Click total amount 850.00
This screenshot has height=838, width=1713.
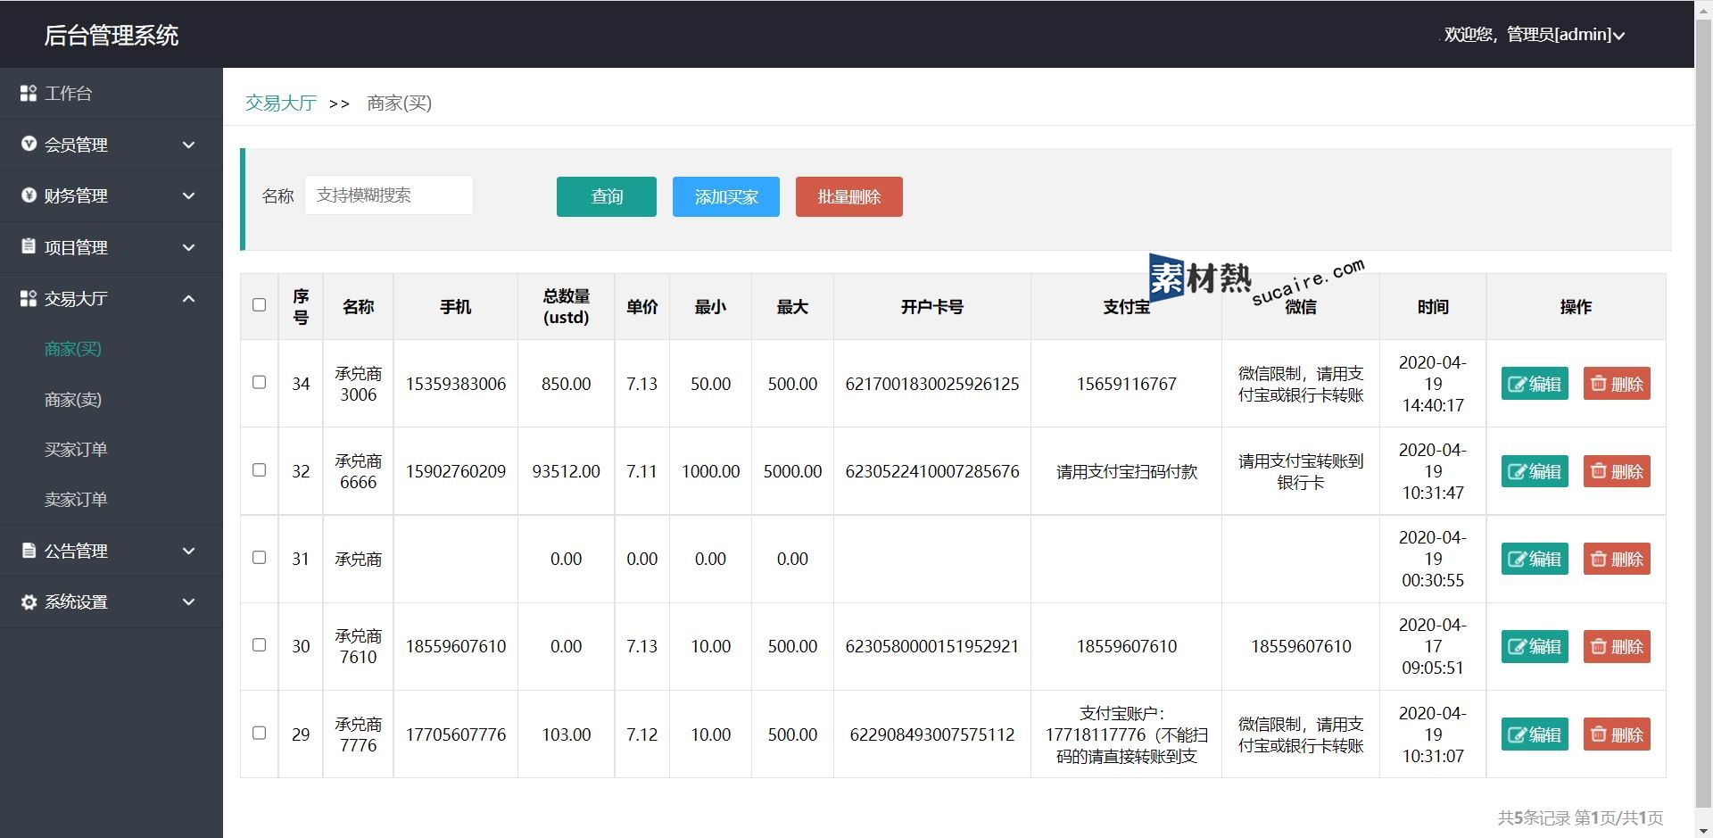pyautogui.click(x=567, y=384)
